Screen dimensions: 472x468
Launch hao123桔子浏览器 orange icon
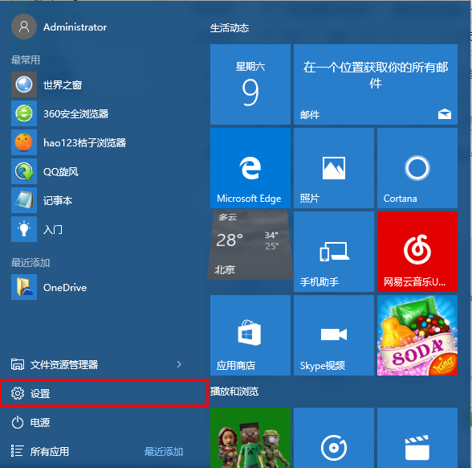coord(24,142)
